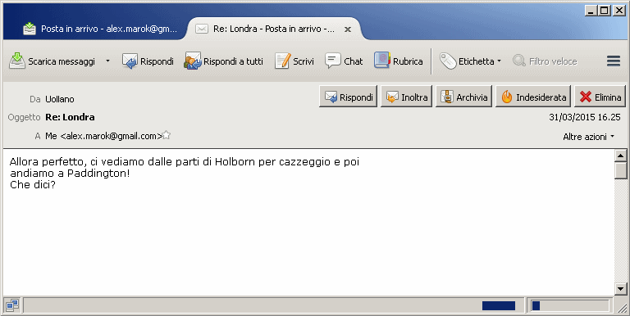Screen dimensions: 630x316
Task: Open the hamburger application menu
Action: click(x=614, y=61)
